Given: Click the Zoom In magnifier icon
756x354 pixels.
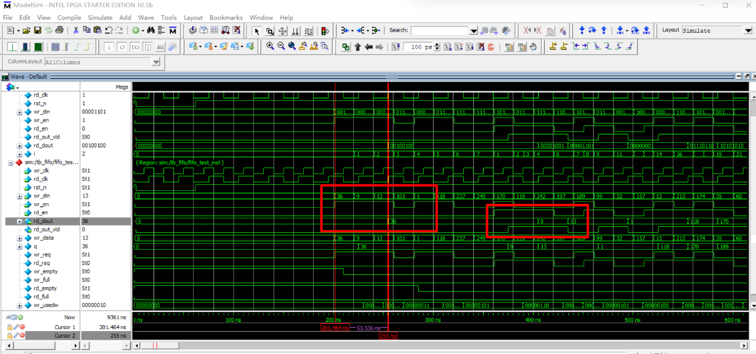Looking at the screenshot, I should tap(270, 47).
